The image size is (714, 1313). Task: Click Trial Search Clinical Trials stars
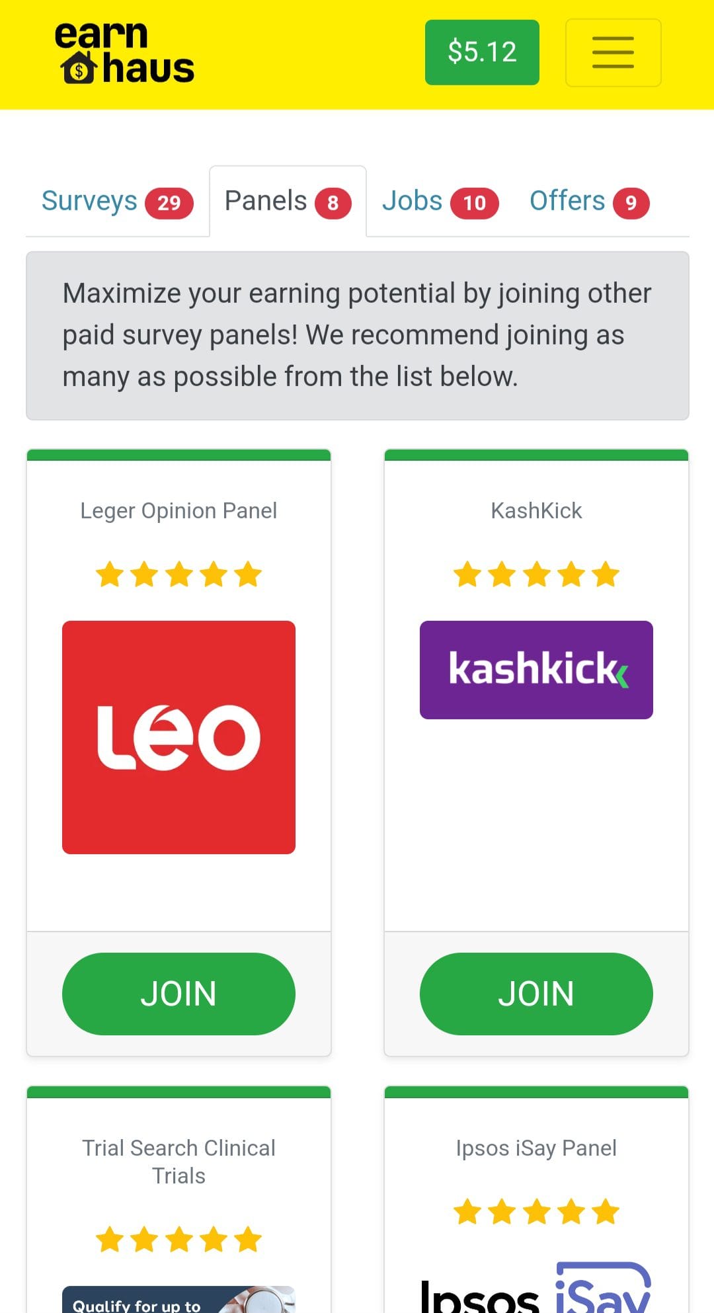(178, 1240)
